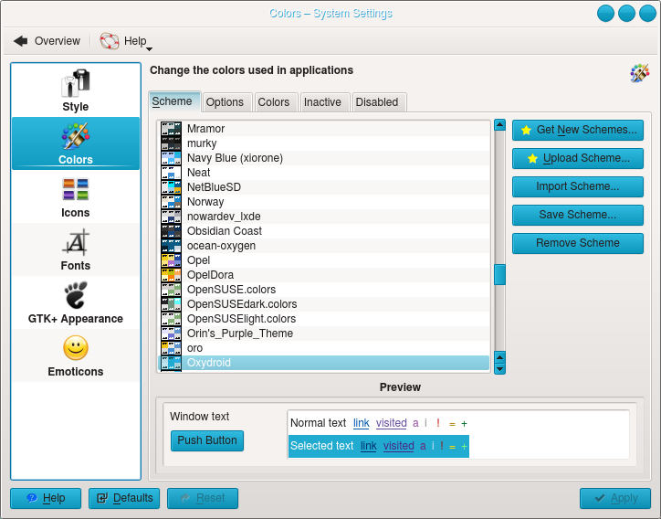The width and height of the screenshot is (661, 519).
Task: Click 'link' in the Normal text preview
Action: click(362, 423)
